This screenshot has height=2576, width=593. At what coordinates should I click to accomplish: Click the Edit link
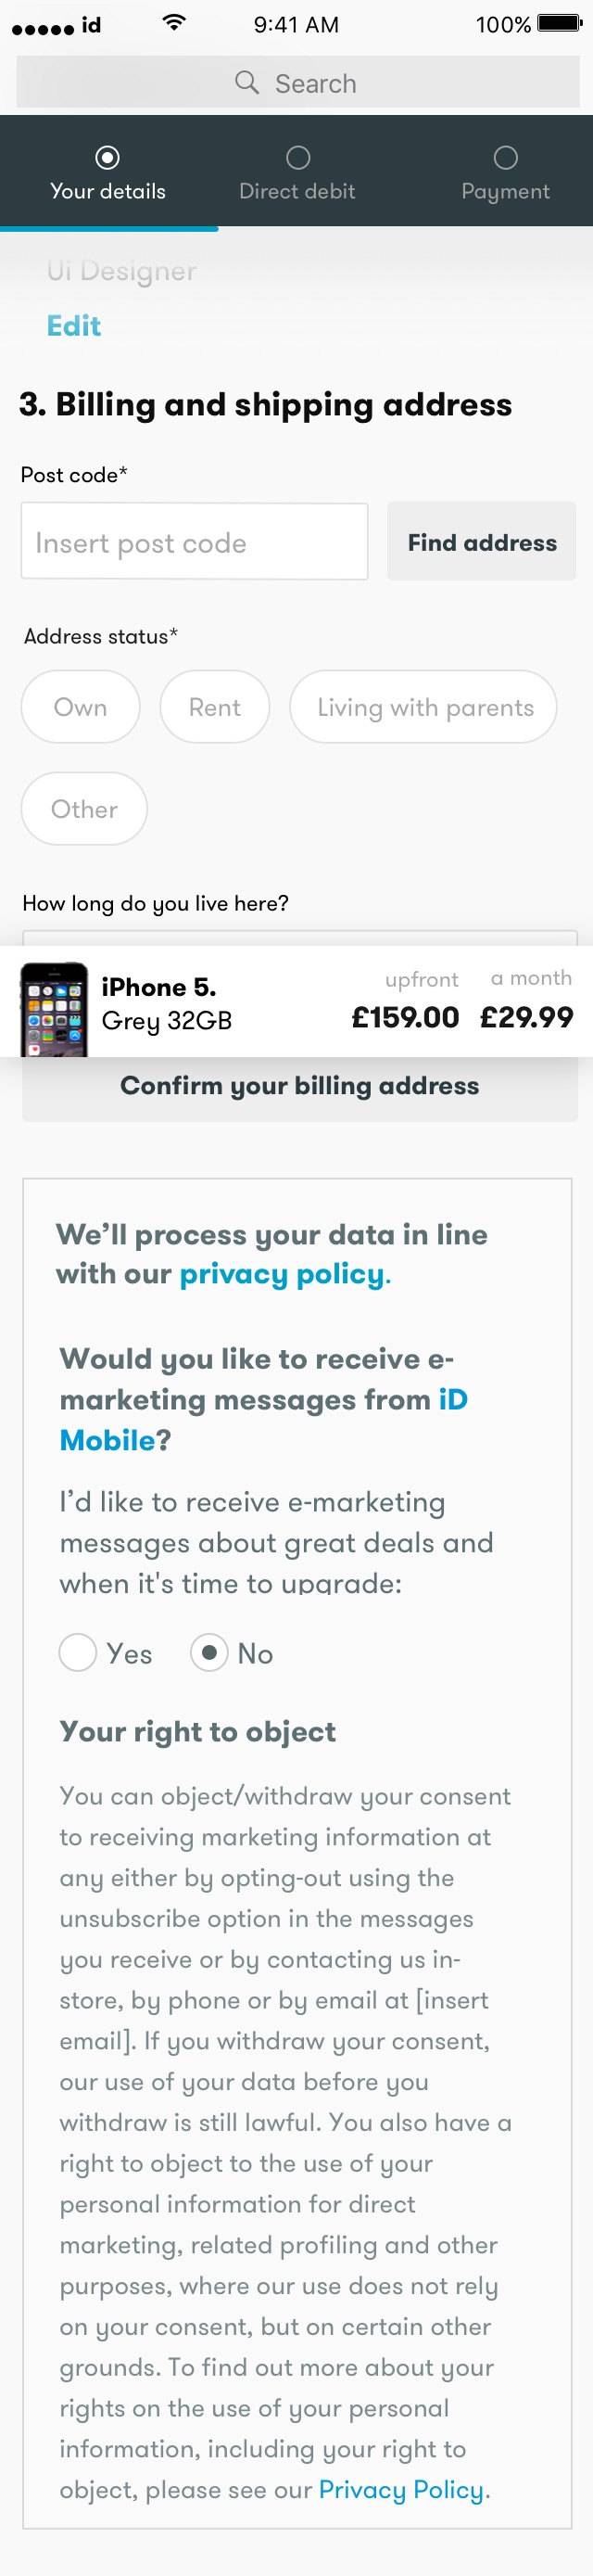tap(74, 326)
